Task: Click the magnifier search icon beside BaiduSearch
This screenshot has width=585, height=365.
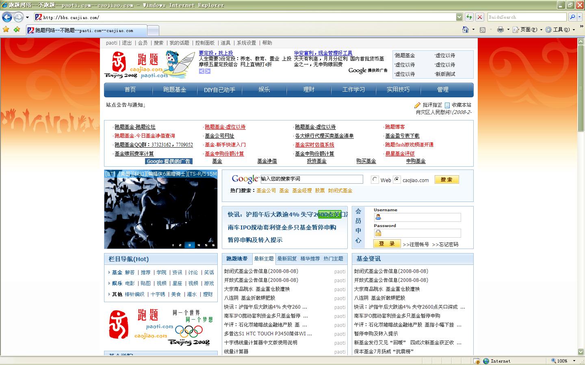Action: (572, 17)
